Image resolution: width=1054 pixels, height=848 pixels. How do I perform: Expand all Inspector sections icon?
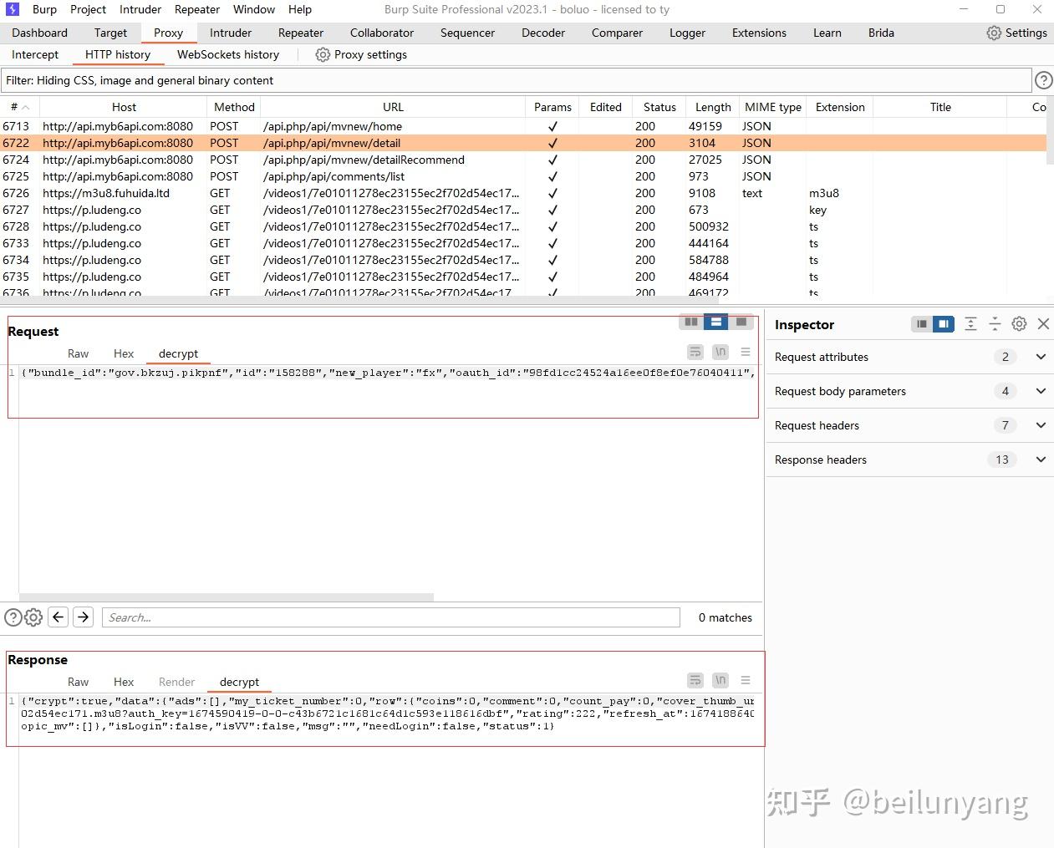[x=970, y=324]
